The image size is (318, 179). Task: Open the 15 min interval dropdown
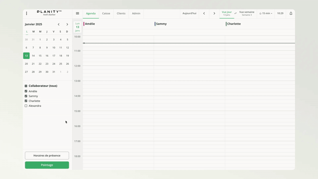[x=266, y=14]
